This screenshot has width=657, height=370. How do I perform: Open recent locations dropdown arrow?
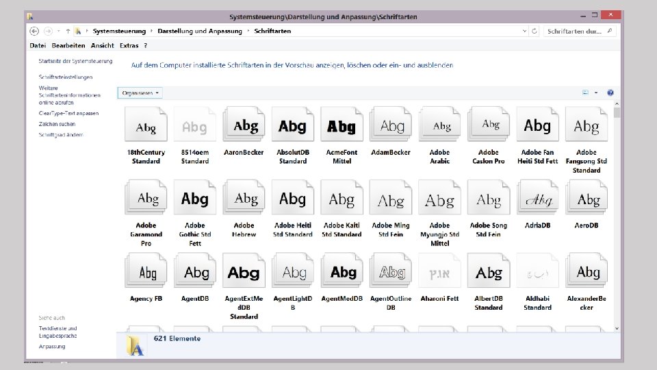(x=59, y=31)
